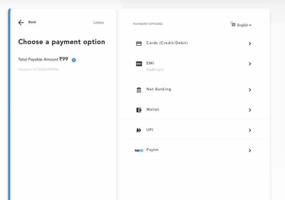Expand total payable amount details
This screenshot has width=285, height=200.
click(74, 60)
